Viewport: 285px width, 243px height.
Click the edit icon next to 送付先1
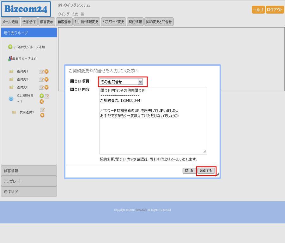[x=41, y=72]
